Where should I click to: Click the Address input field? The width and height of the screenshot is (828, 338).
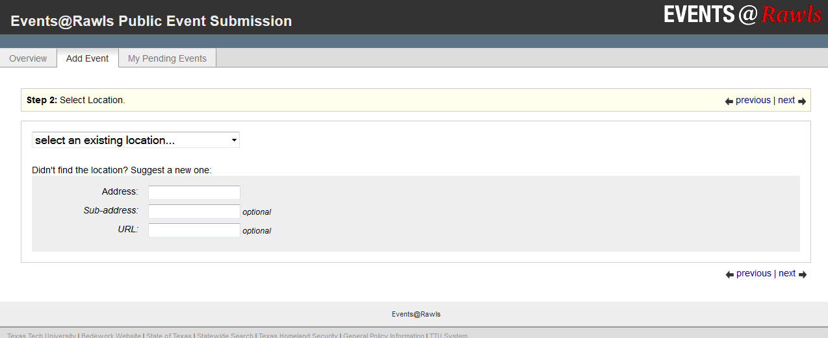(194, 193)
